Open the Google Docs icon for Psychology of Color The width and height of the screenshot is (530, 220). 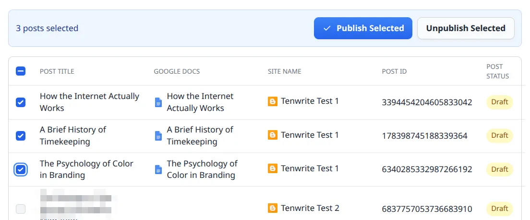(x=158, y=169)
